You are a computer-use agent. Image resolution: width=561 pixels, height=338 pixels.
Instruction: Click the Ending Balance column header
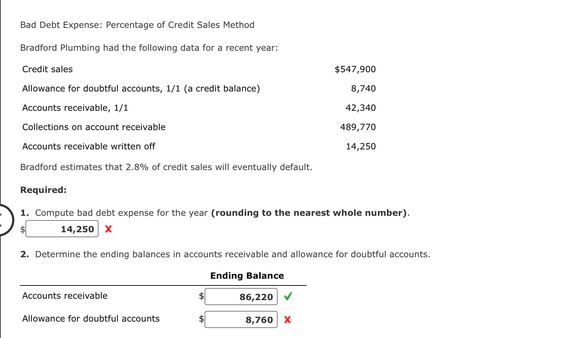coord(246,275)
